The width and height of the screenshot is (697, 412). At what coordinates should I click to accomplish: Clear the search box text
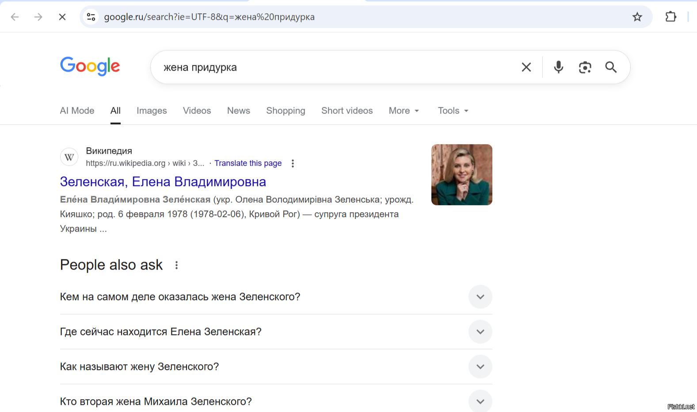[526, 67]
